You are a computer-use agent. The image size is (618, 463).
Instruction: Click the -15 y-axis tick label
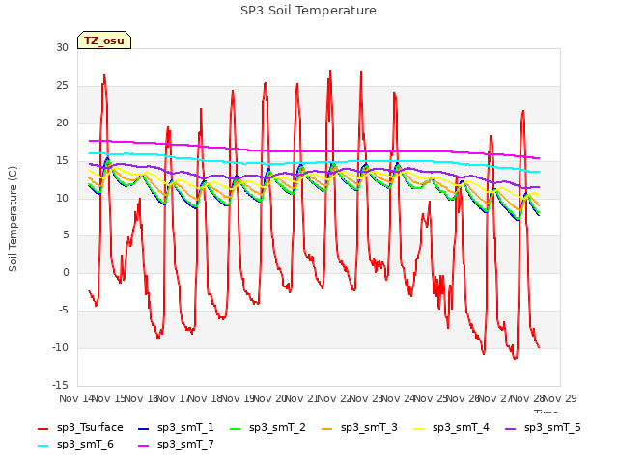click(60, 385)
